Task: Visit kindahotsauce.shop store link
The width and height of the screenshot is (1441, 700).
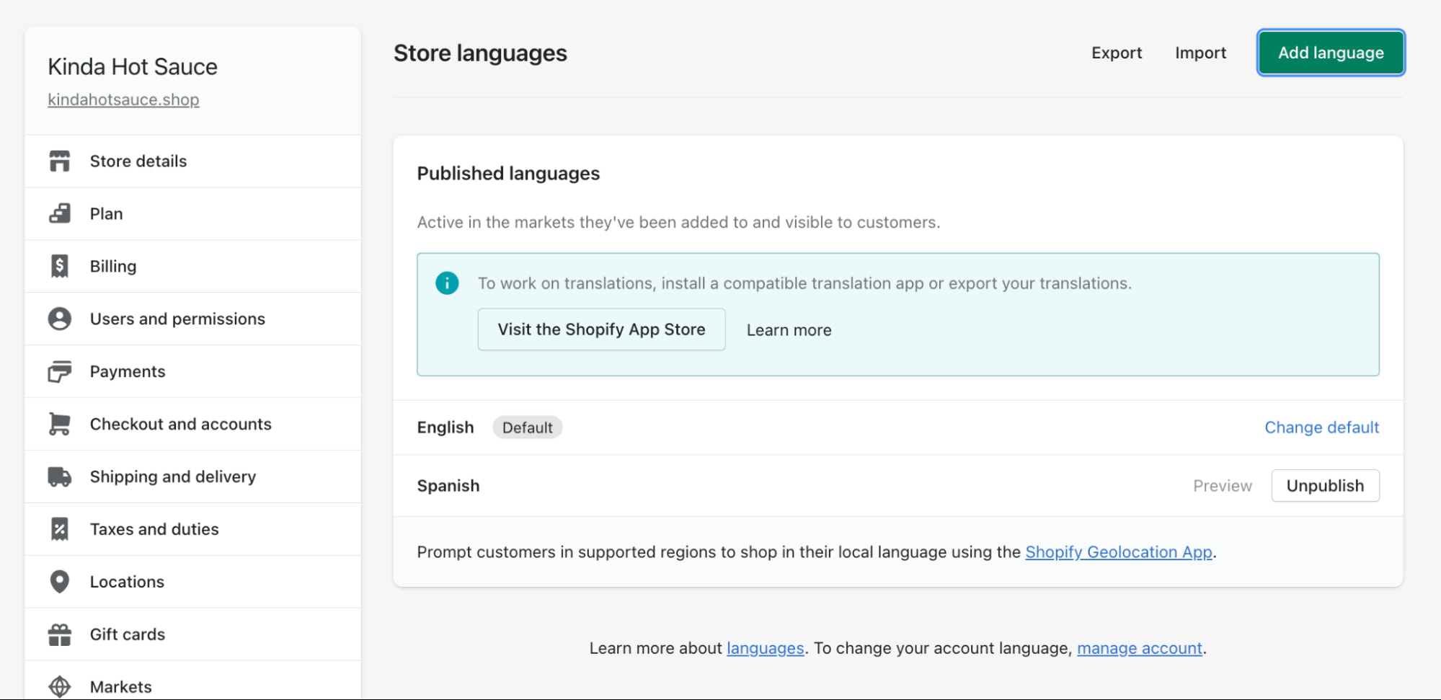Action: click(123, 99)
